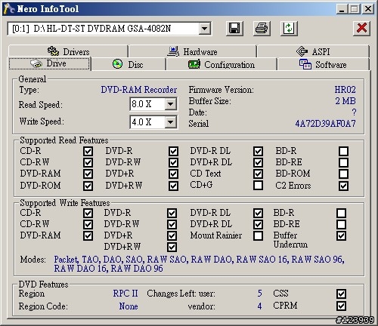Expand the drive selection dropdown arrow
The image size is (378, 326).
tap(205, 29)
